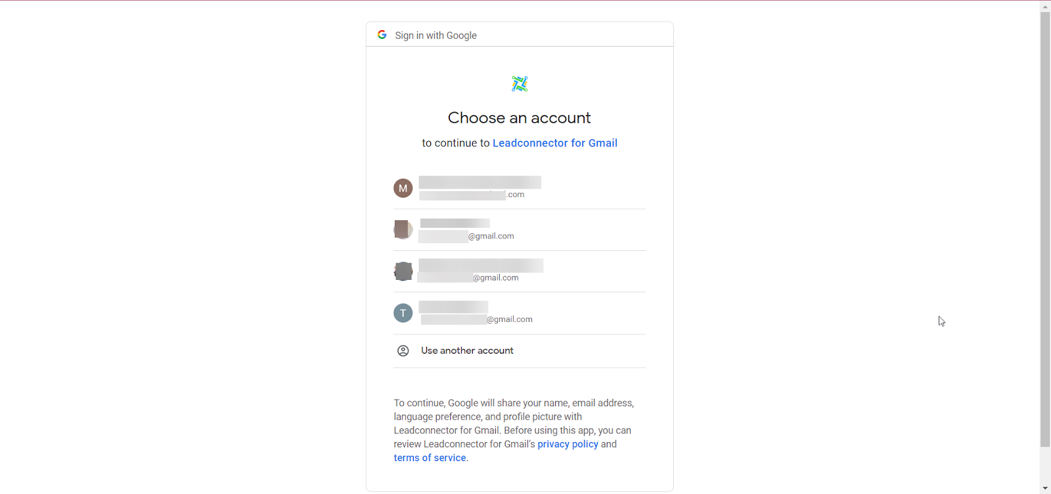Viewport: 1051px width, 494px height.
Task: Click the Sign in with Google header text
Action: (436, 35)
